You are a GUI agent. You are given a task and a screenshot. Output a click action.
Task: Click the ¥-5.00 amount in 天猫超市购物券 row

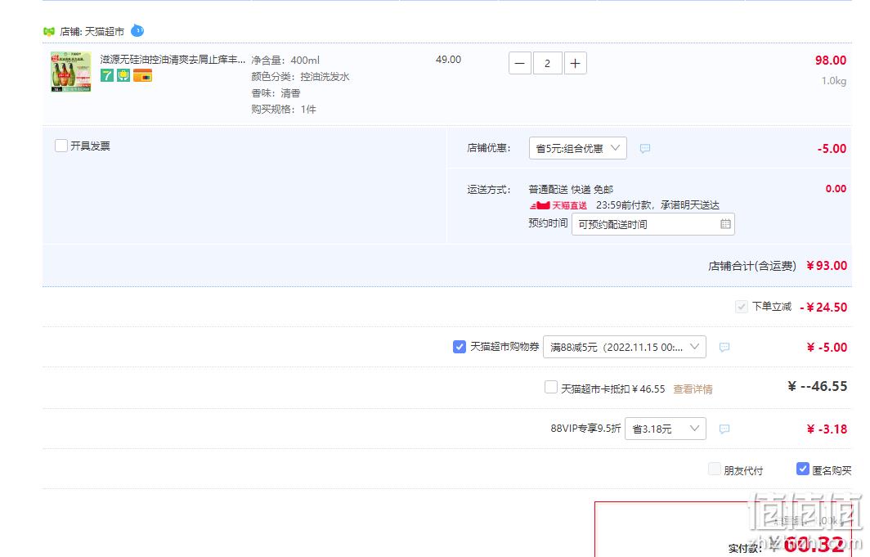pos(827,348)
